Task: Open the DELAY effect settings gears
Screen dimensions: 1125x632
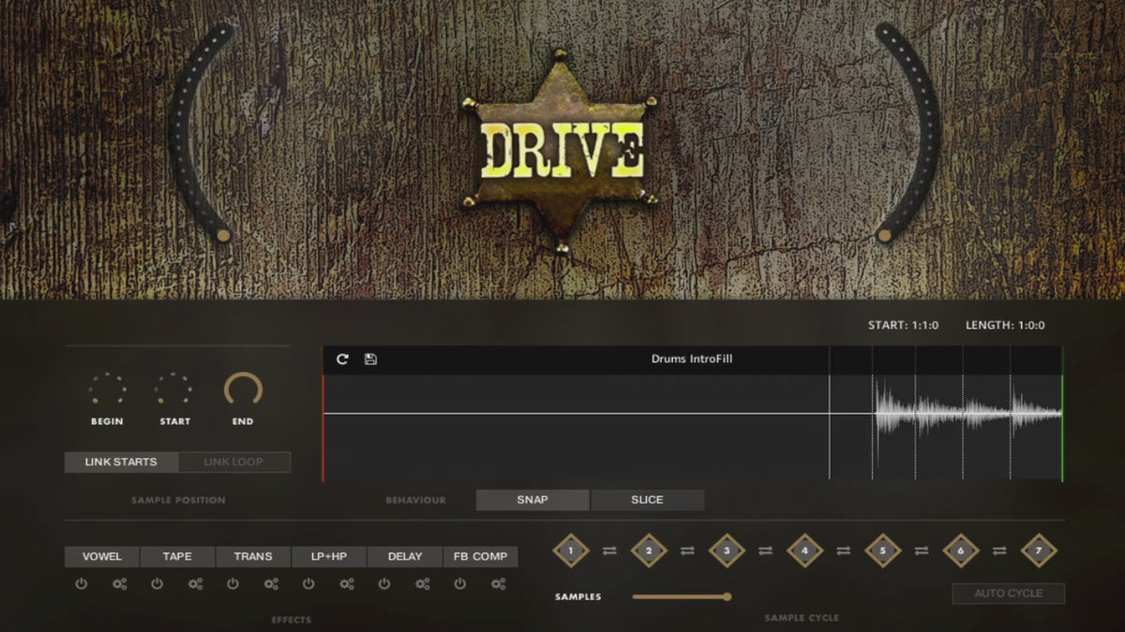Action: point(423,584)
